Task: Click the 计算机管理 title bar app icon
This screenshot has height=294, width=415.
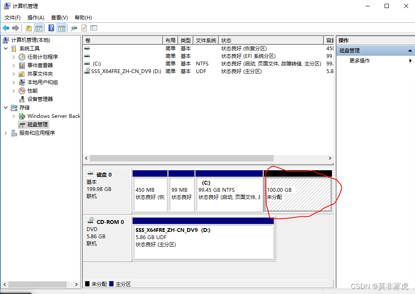Action: 7,6
